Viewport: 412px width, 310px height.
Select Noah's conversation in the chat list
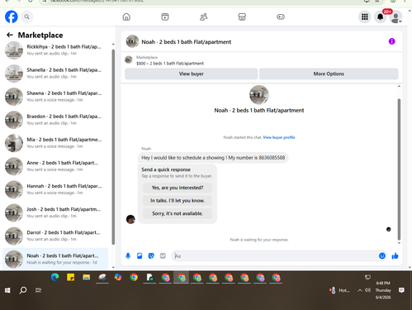tap(56, 259)
